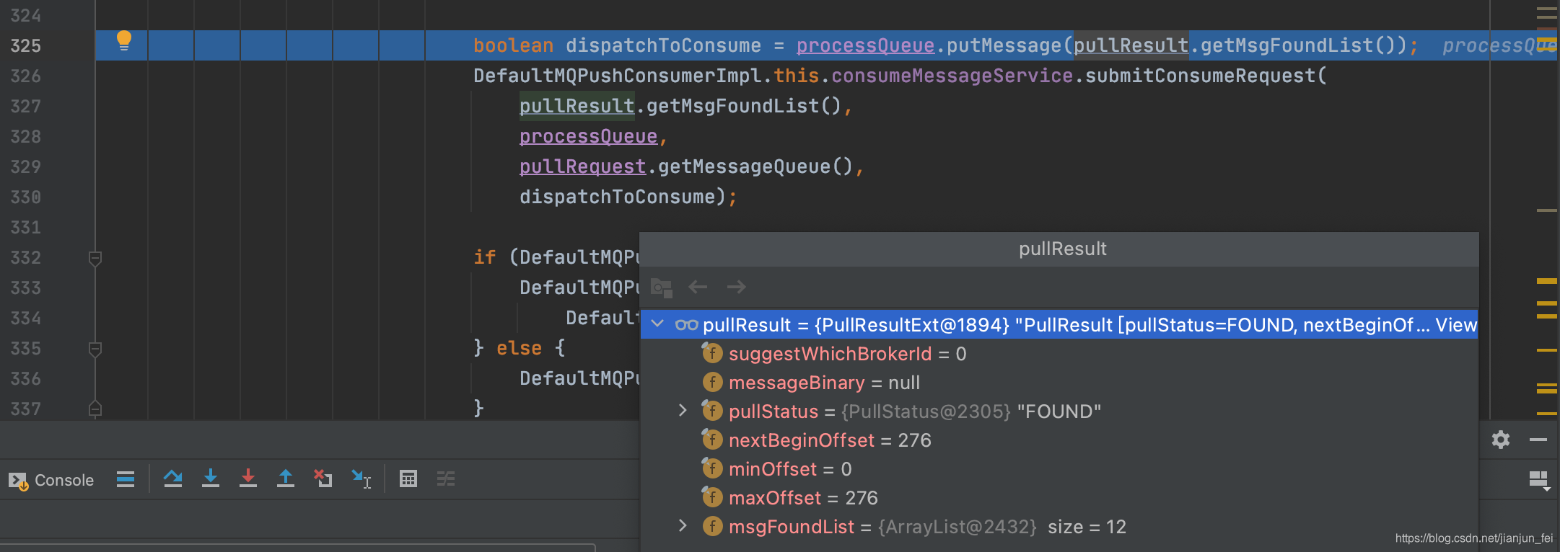This screenshot has height=552, width=1560.
Task: Click getMessageQueue() on line 329
Action: click(x=755, y=166)
